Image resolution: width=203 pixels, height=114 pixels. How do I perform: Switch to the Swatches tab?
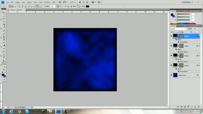coord(180,11)
